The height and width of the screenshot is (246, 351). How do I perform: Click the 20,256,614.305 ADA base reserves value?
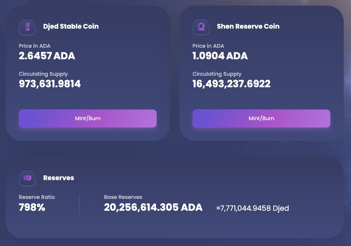click(x=153, y=207)
